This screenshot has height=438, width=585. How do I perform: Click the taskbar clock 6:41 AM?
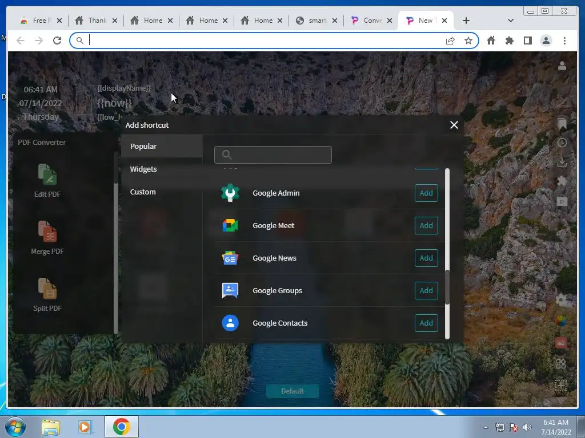tap(555, 423)
